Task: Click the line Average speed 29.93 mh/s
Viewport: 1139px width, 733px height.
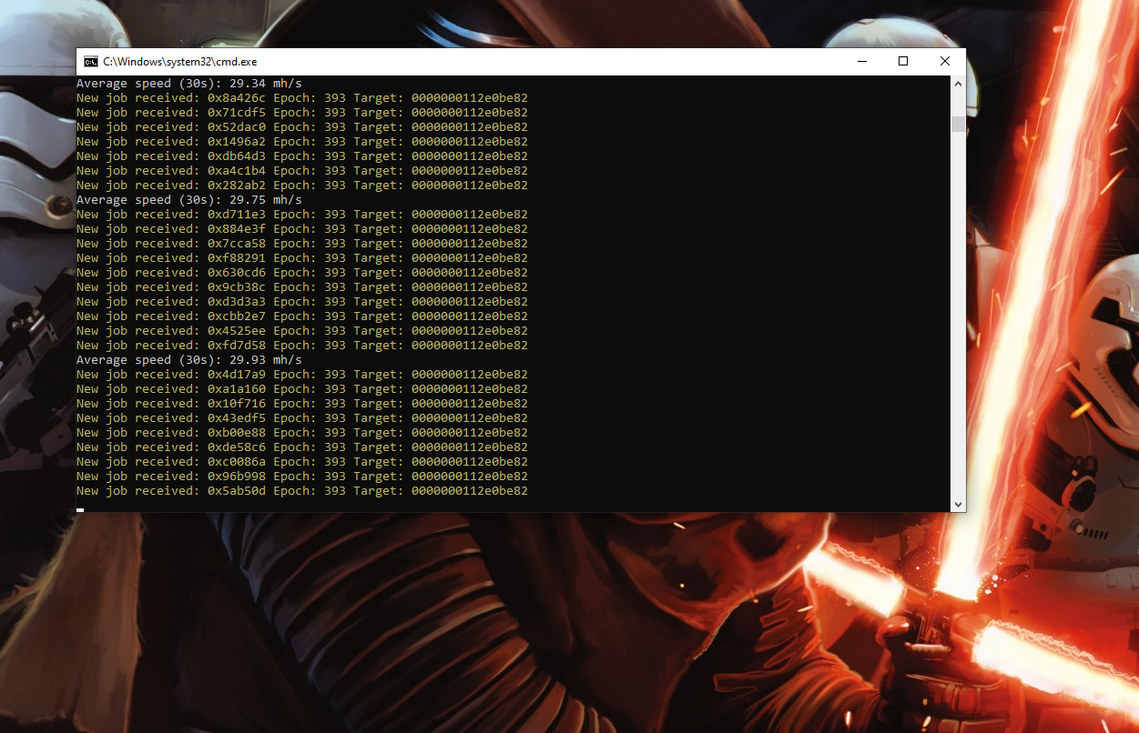Action: (x=188, y=360)
